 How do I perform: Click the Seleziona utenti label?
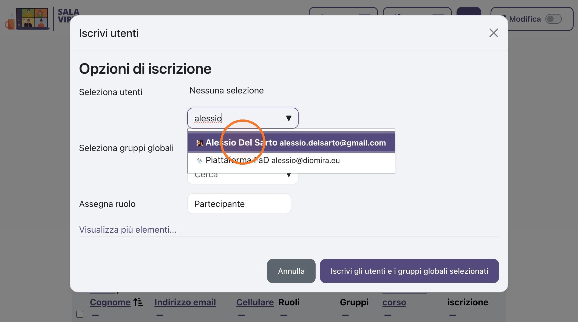(x=110, y=92)
